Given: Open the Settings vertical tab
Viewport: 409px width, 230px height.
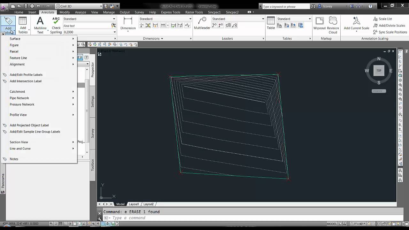Looking at the screenshot, I should (x=93, y=101).
